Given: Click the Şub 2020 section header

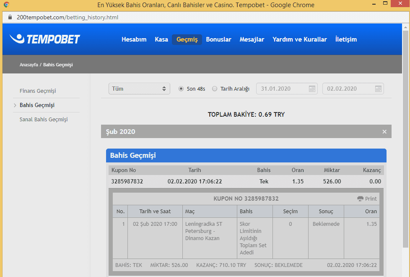Looking at the screenshot, I should coord(246,131).
